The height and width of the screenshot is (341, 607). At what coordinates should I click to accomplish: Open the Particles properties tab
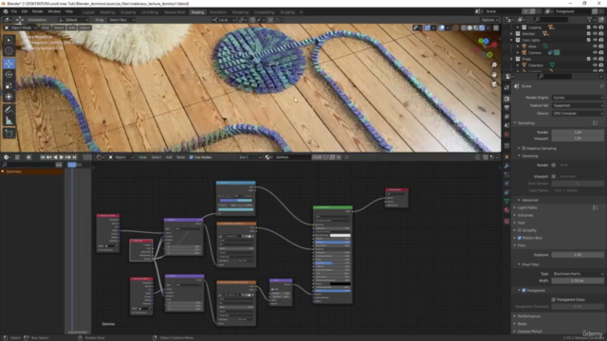[x=506, y=174]
